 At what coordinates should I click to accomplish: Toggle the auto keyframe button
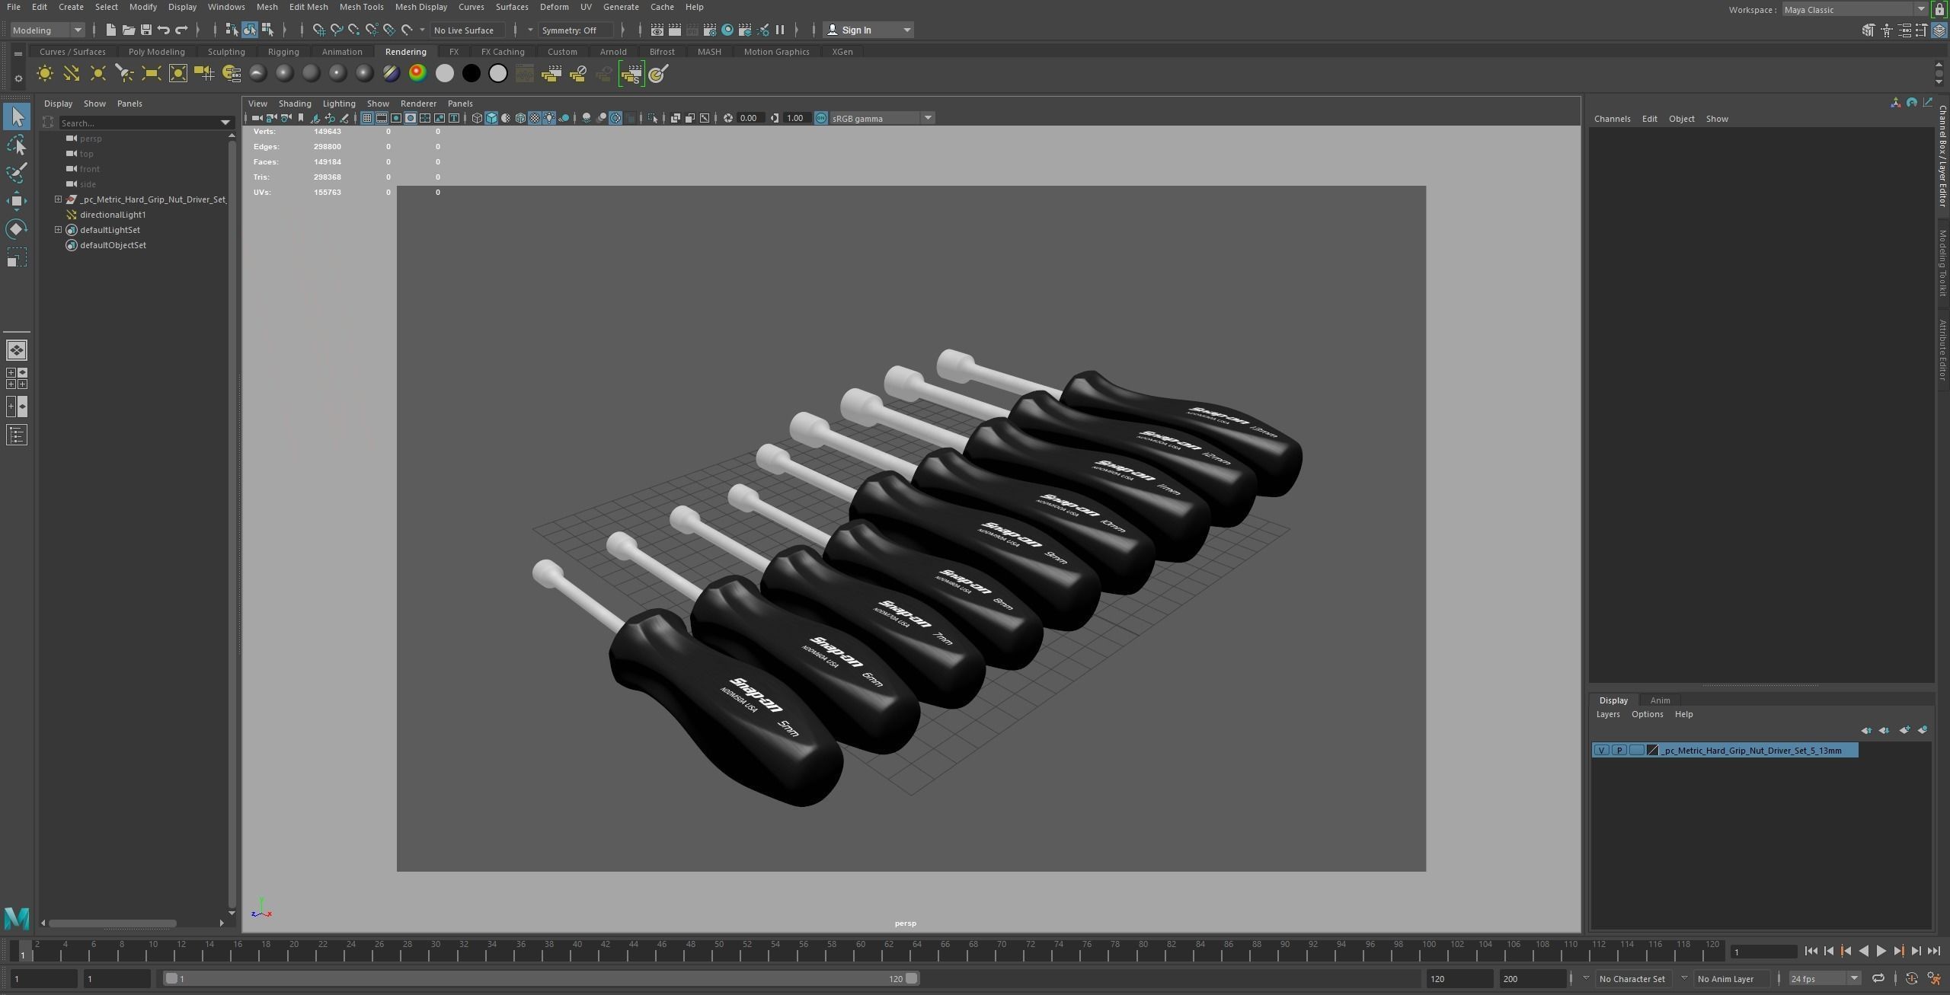(x=1911, y=978)
